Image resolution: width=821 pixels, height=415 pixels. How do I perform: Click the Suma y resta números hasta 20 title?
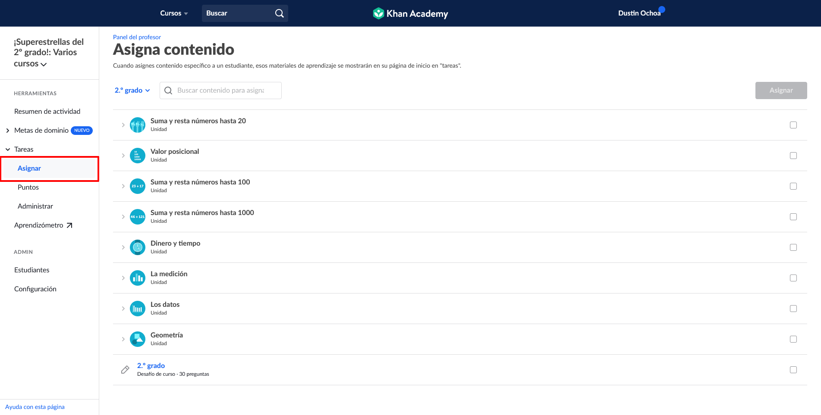coord(198,121)
